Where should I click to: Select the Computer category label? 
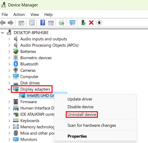point(29,77)
